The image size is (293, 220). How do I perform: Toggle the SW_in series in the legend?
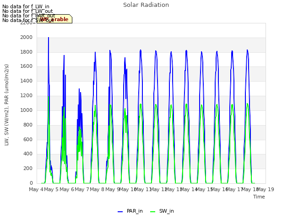pos(162,211)
